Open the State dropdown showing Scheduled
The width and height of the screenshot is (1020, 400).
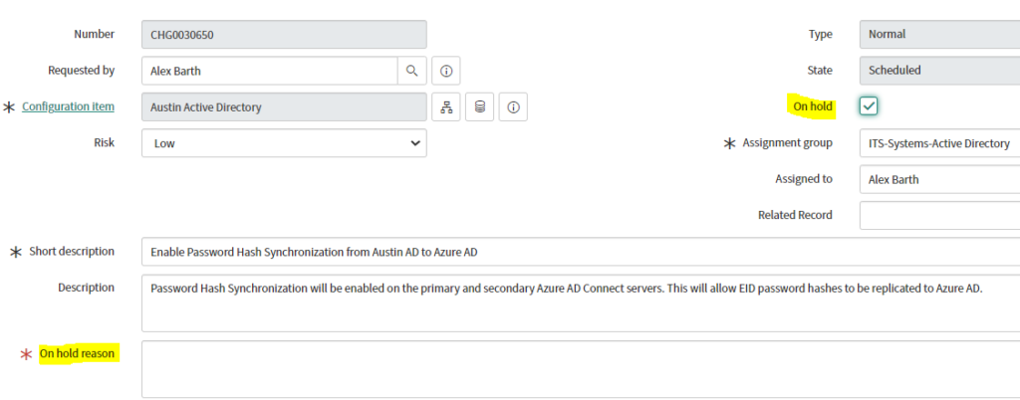point(938,71)
